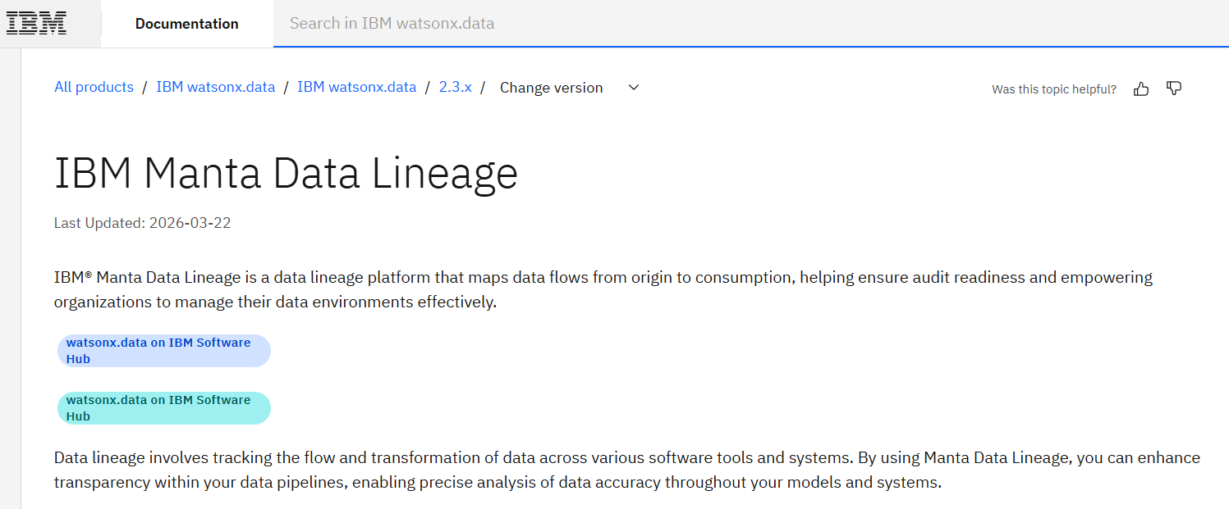Open the 2.3.x version breadcrumb
The width and height of the screenshot is (1229, 509).
click(x=455, y=87)
